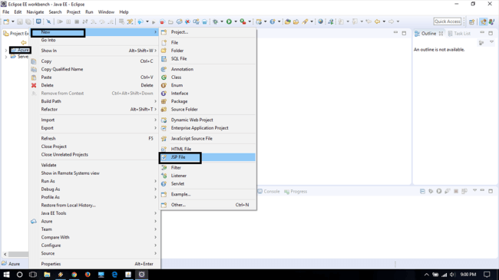Open the Run toolbar dropdown arrow

(x=236, y=21)
